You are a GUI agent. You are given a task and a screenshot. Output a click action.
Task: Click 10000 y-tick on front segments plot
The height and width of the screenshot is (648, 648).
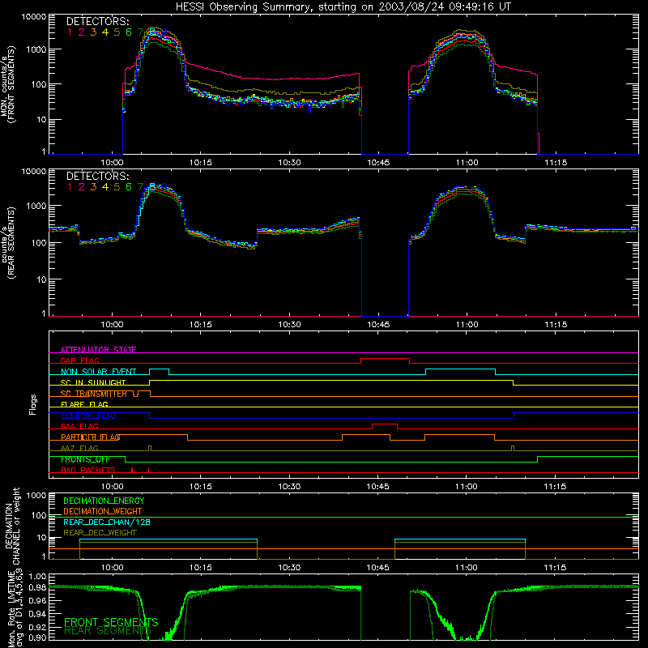(34, 17)
